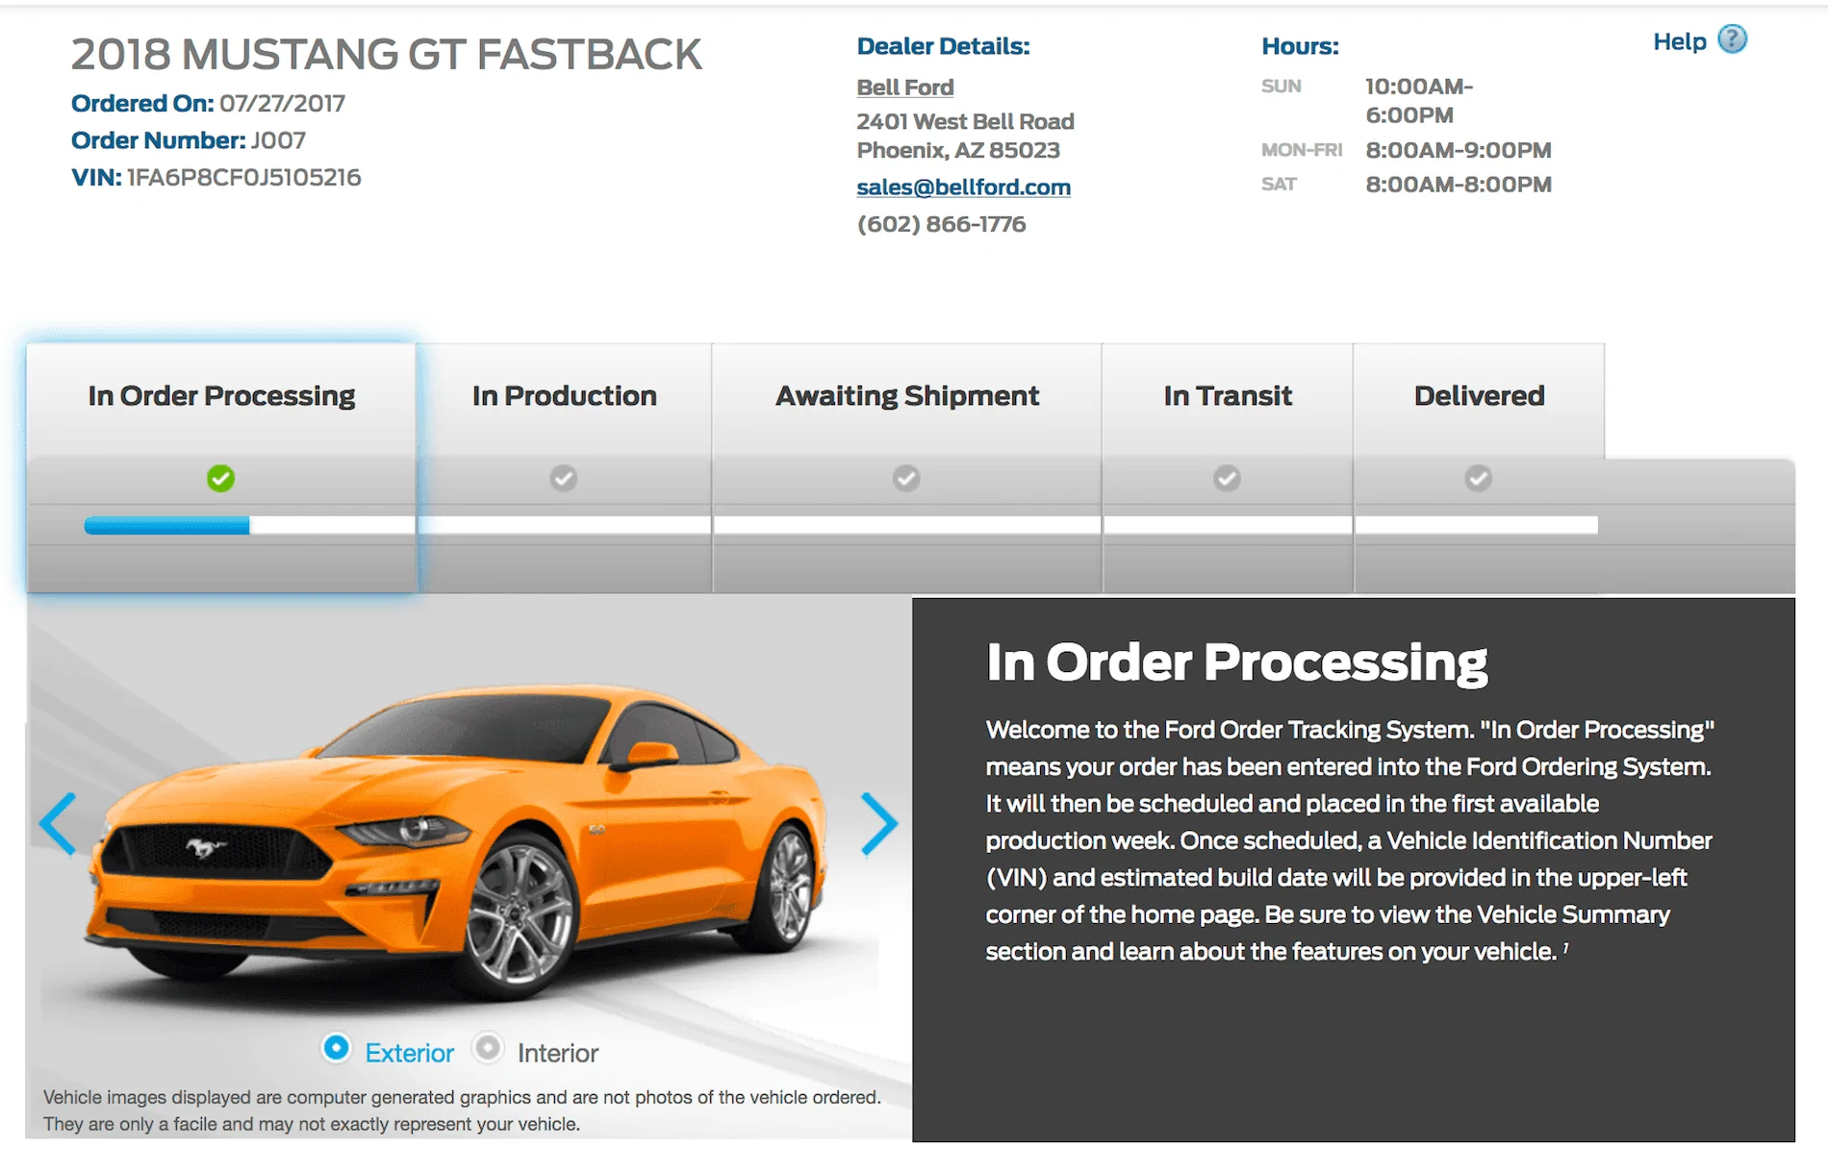Click the Interior label text
1828x1149 pixels.
click(558, 1053)
